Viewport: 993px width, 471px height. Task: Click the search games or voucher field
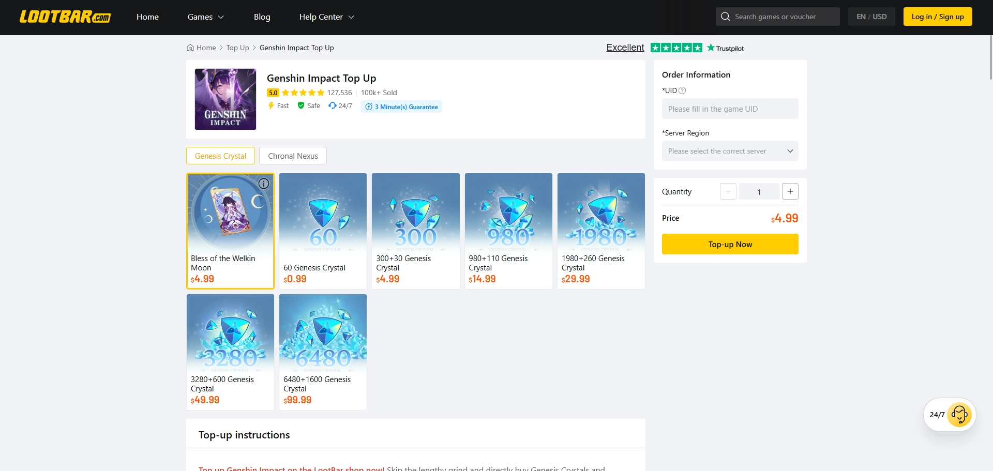click(778, 17)
